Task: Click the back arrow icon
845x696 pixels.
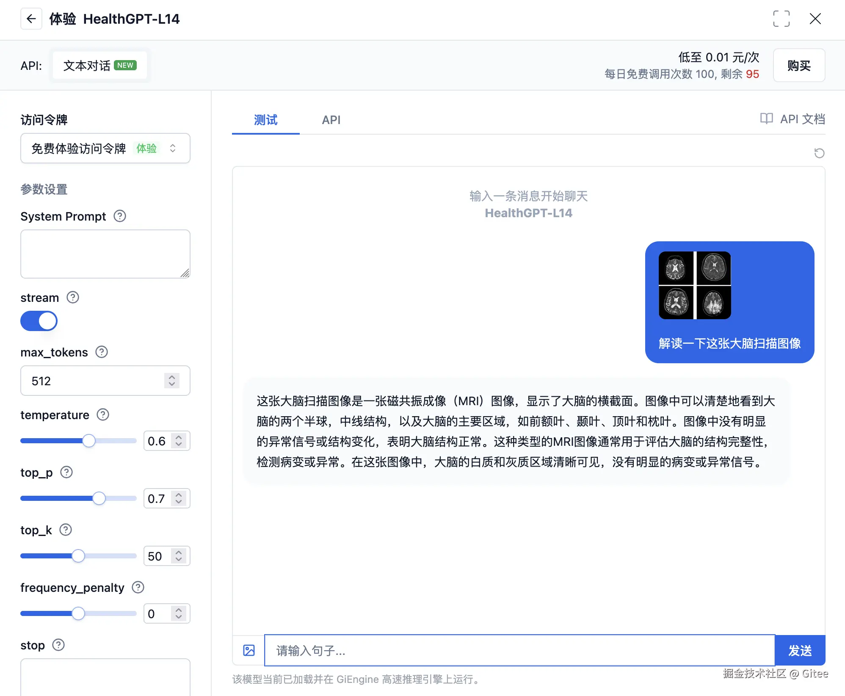Action: (x=31, y=19)
